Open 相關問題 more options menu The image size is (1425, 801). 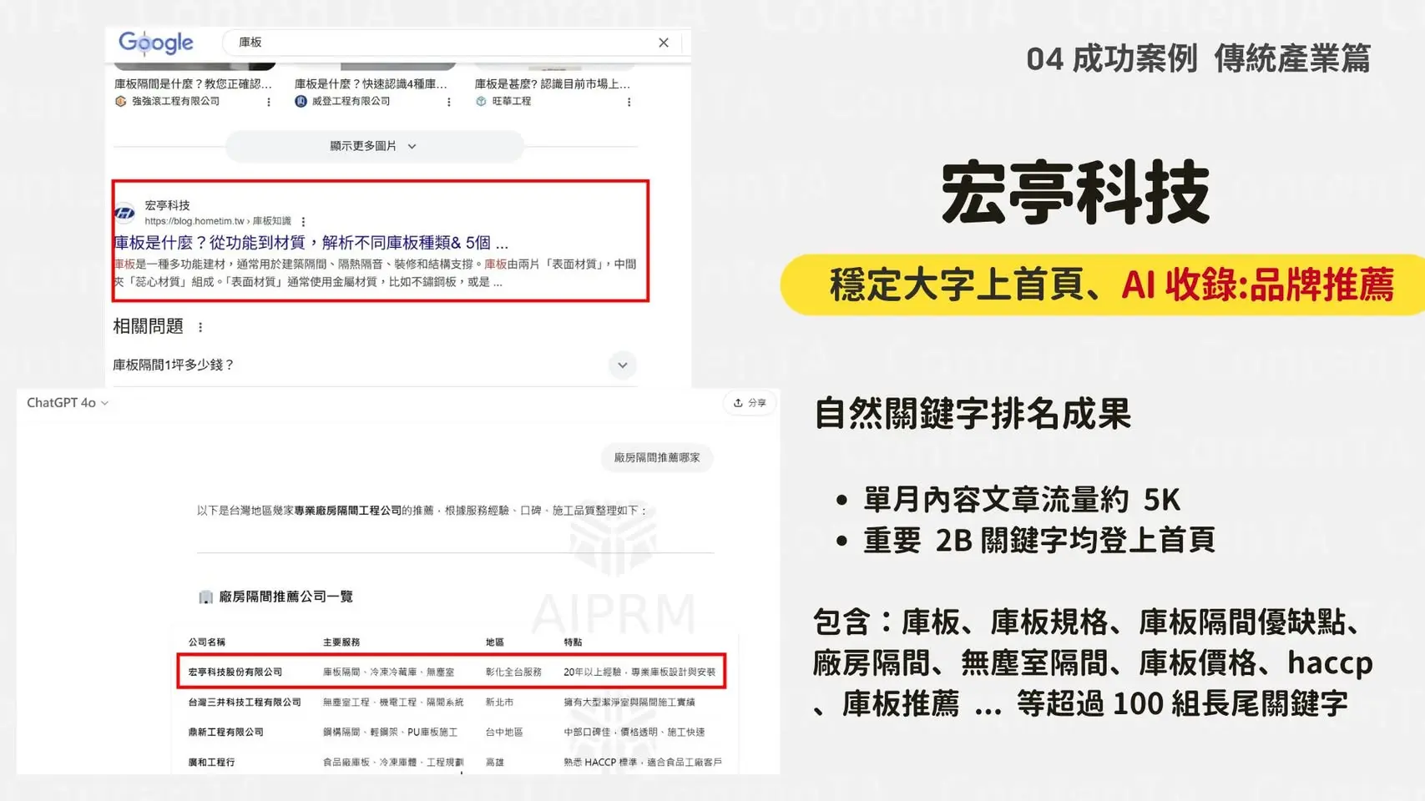(200, 327)
